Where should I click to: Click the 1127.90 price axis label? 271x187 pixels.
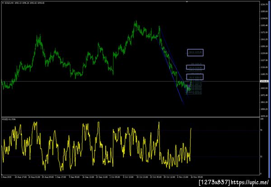pos(263,60)
